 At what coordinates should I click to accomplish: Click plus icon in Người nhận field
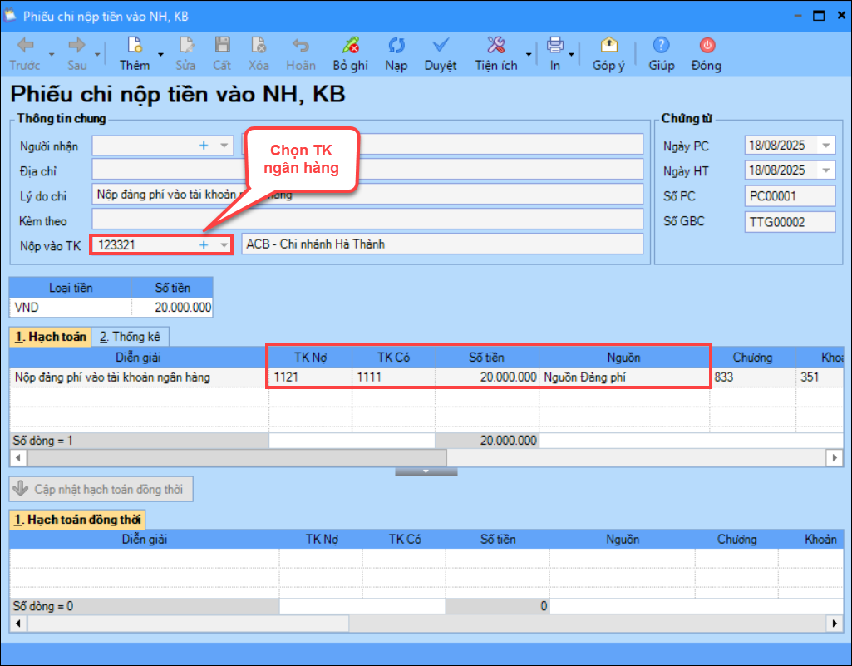[x=204, y=146]
